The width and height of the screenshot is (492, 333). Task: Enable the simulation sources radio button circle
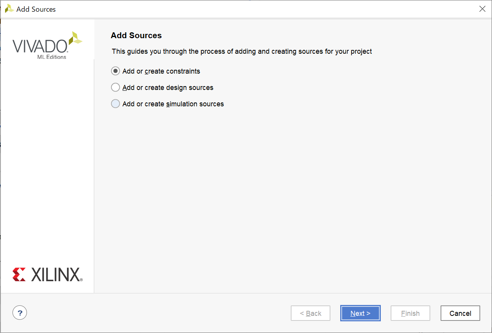tap(115, 104)
